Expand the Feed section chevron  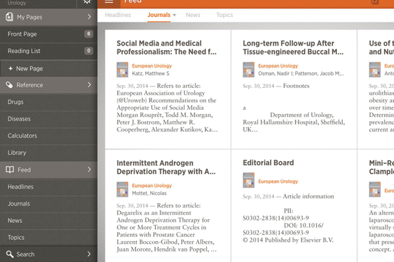tap(89, 170)
